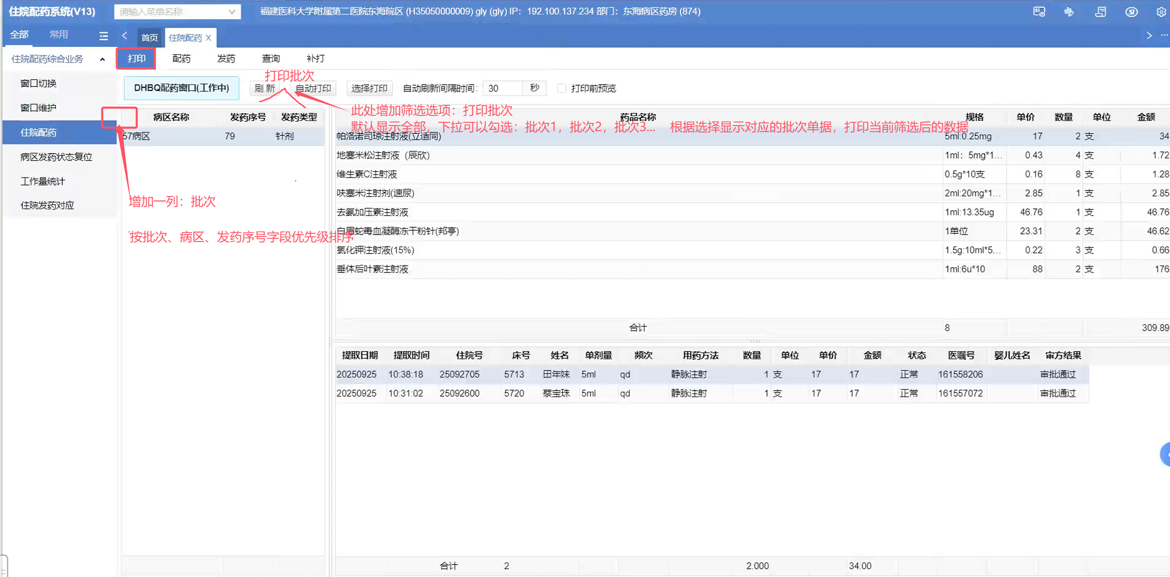Click the 选择打印 button

369,88
